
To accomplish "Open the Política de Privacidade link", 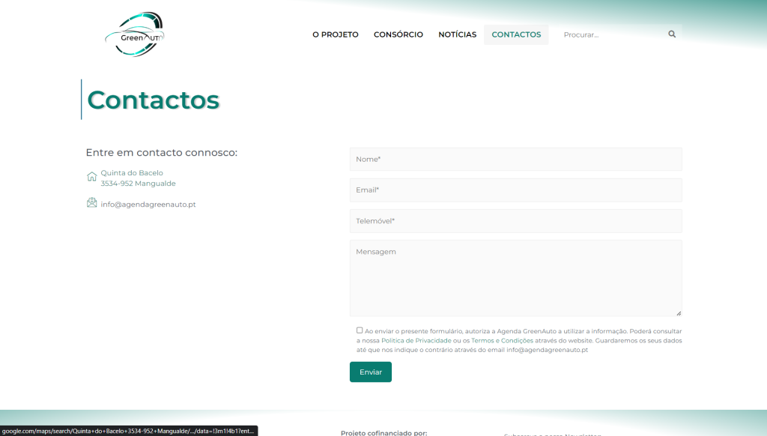I will pos(415,340).
